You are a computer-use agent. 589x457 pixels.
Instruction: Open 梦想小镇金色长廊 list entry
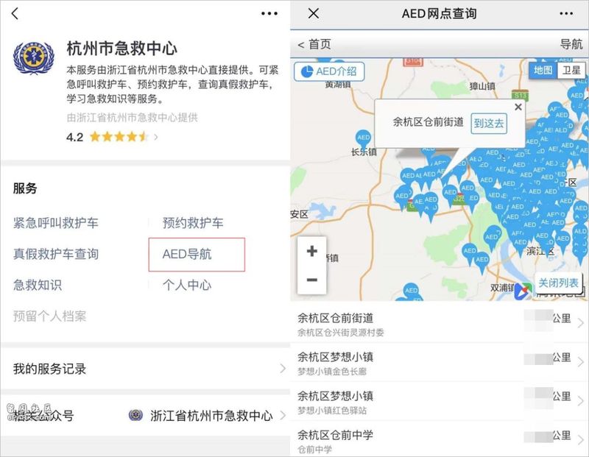pos(440,363)
